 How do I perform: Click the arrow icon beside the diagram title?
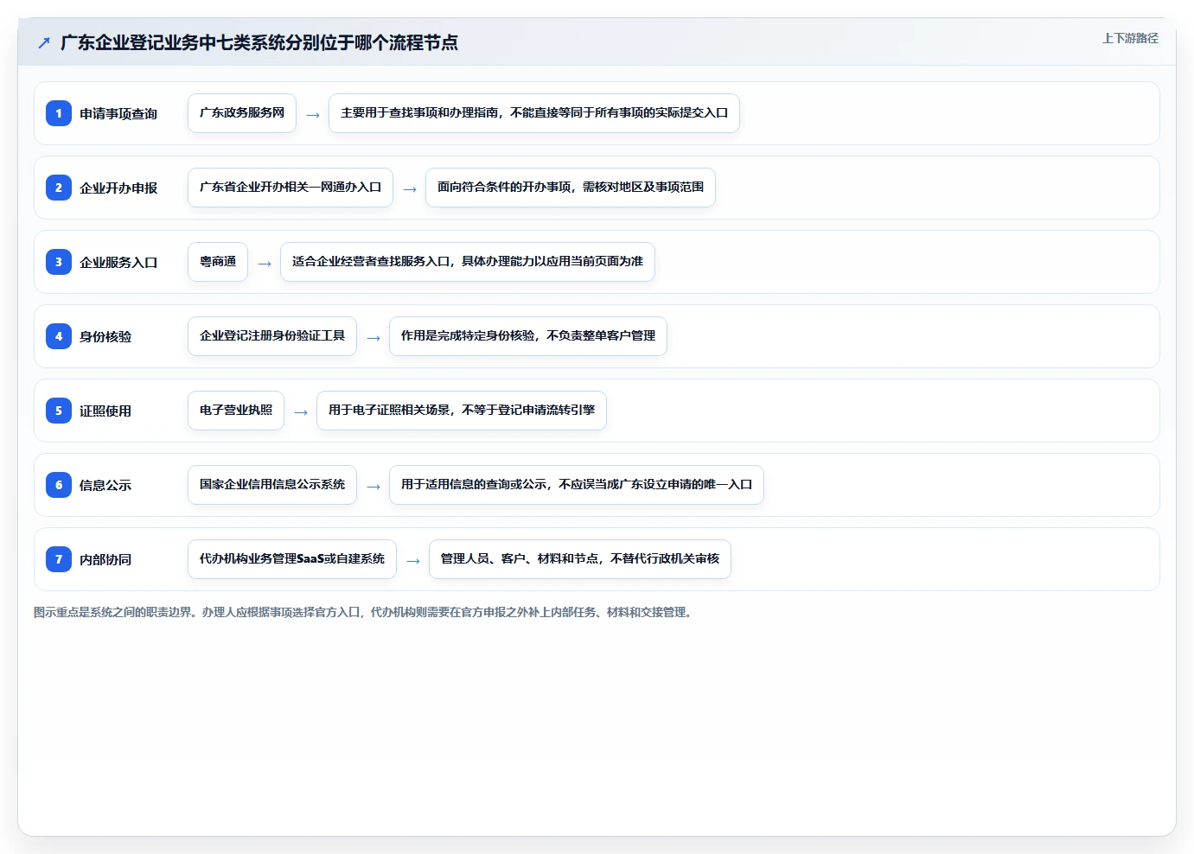click(44, 42)
